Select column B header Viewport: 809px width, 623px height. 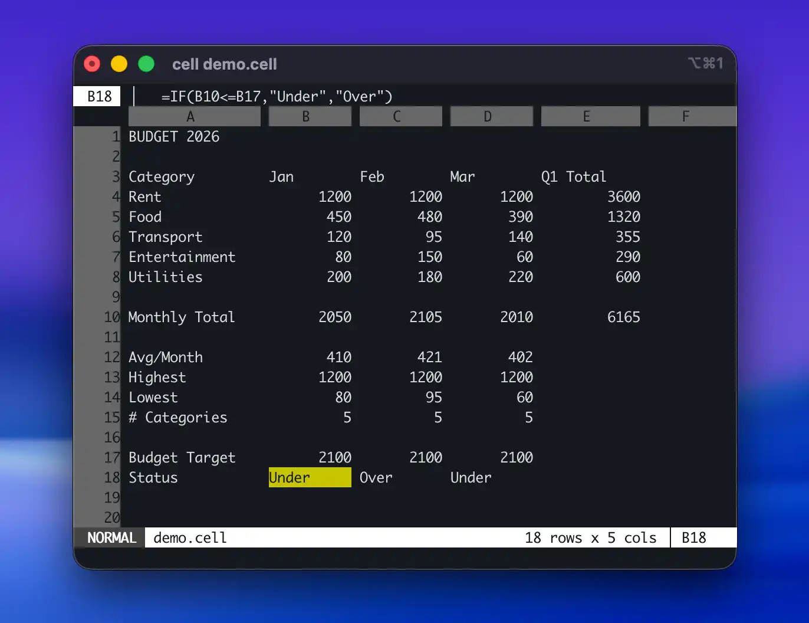(x=310, y=116)
